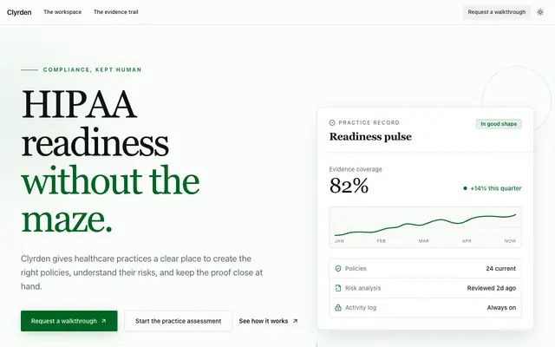Click the evidence coverage trend line chart
Screen dimensions: 555x347
425,227
